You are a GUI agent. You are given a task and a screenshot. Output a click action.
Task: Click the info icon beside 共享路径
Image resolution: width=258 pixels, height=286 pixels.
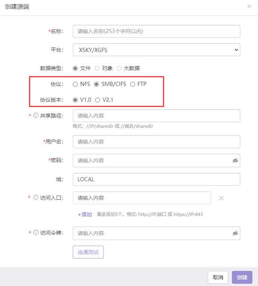click(x=36, y=116)
